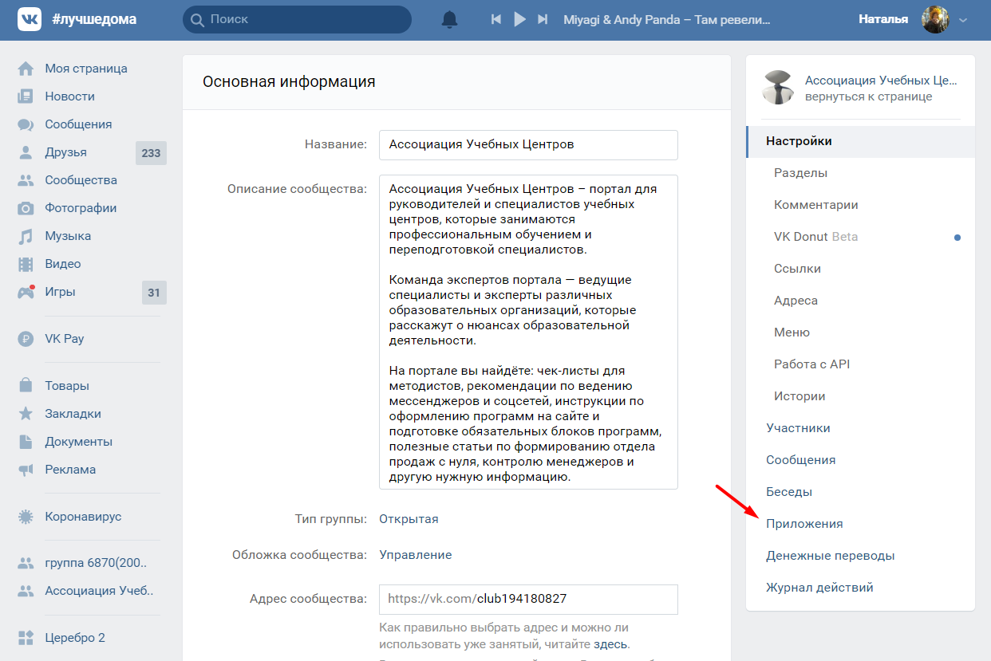
Task: Click the Новости newspaper icon
Action: point(26,96)
